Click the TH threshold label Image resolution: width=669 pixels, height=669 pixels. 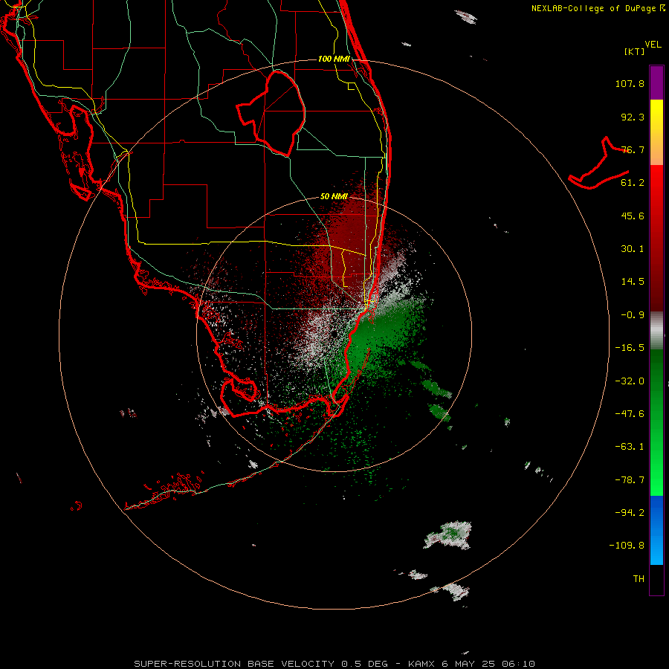click(x=639, y=579)
